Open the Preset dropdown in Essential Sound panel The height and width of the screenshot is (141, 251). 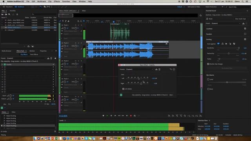click(226, 23)
